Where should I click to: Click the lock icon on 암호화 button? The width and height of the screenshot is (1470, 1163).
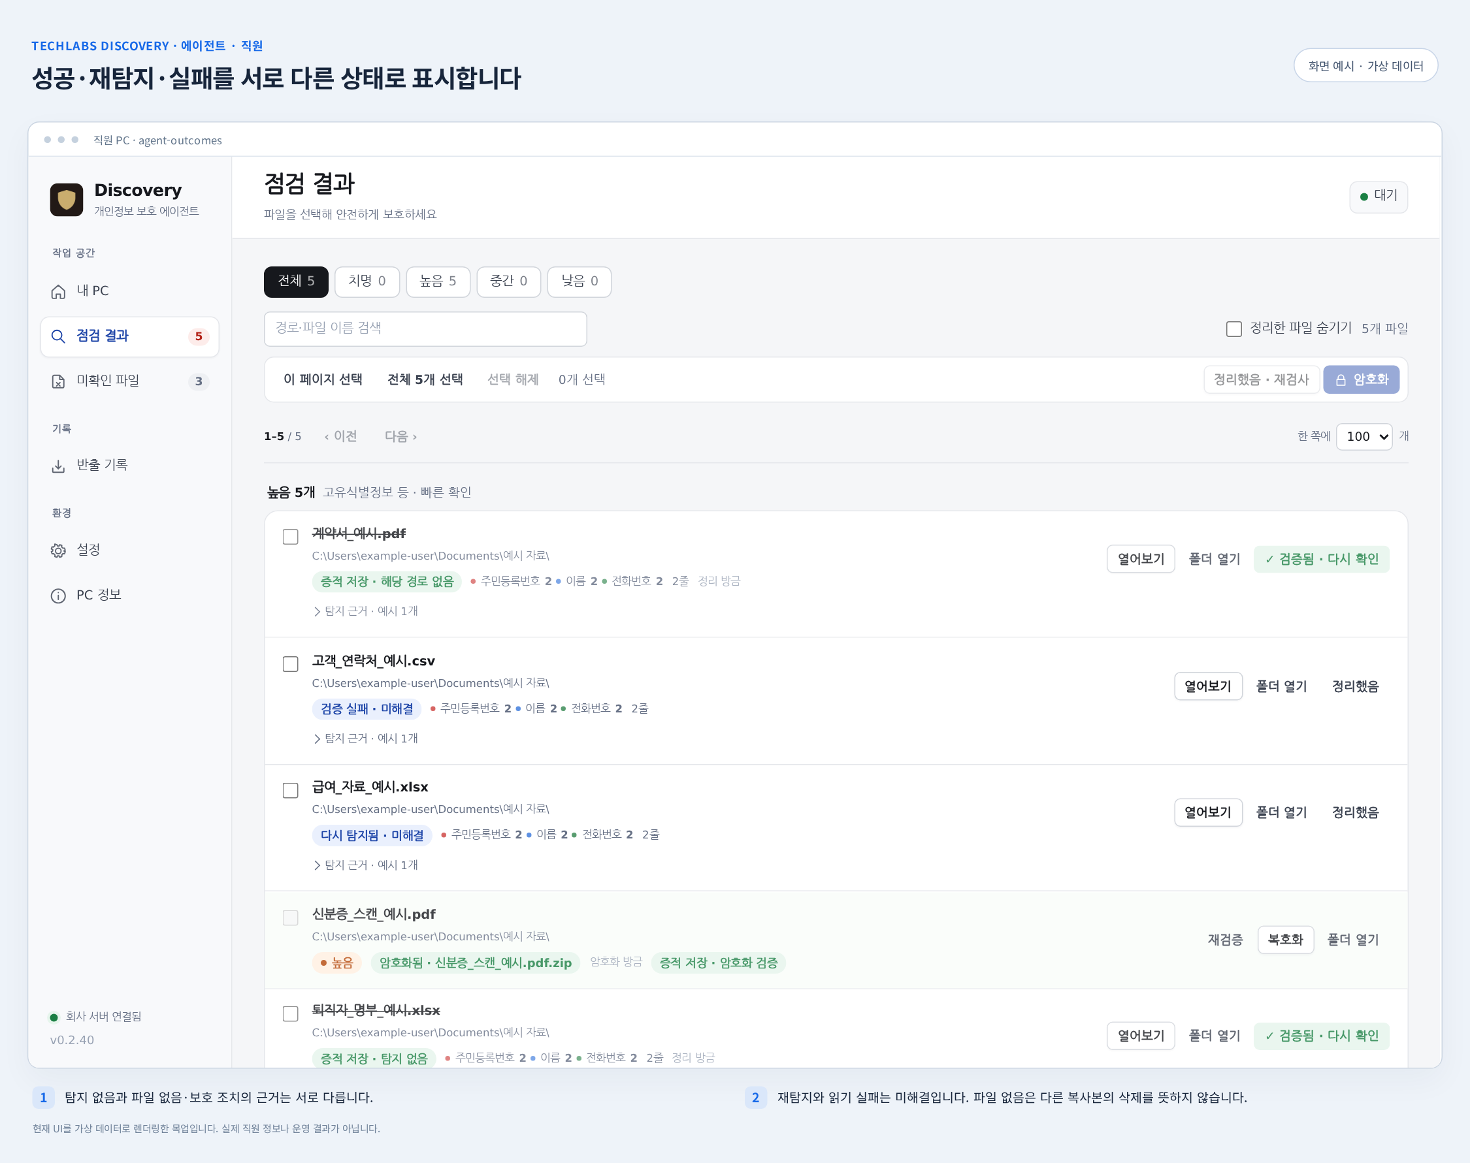(x=1341, y=380)
